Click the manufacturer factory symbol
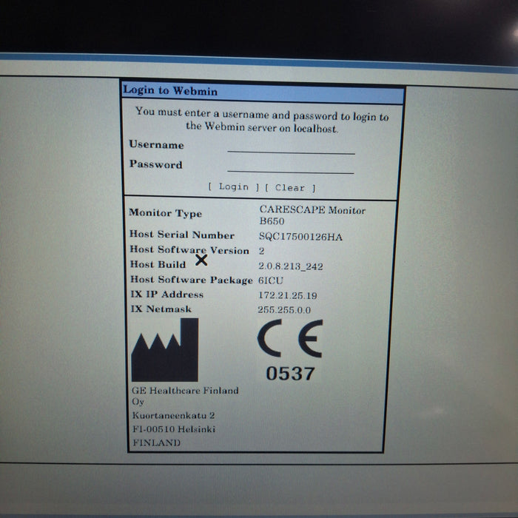The width and height of the screenshot is (518, 518). [x=165, y=350]
